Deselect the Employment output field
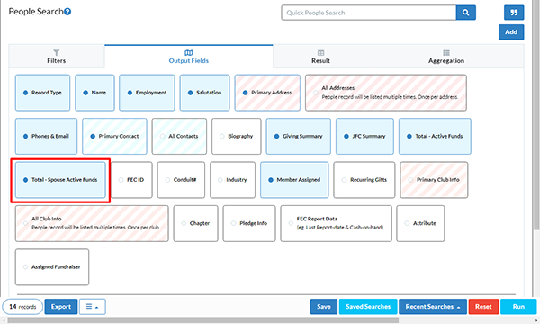Viewport: 540px width, 324px height. (x=147, y=93)
